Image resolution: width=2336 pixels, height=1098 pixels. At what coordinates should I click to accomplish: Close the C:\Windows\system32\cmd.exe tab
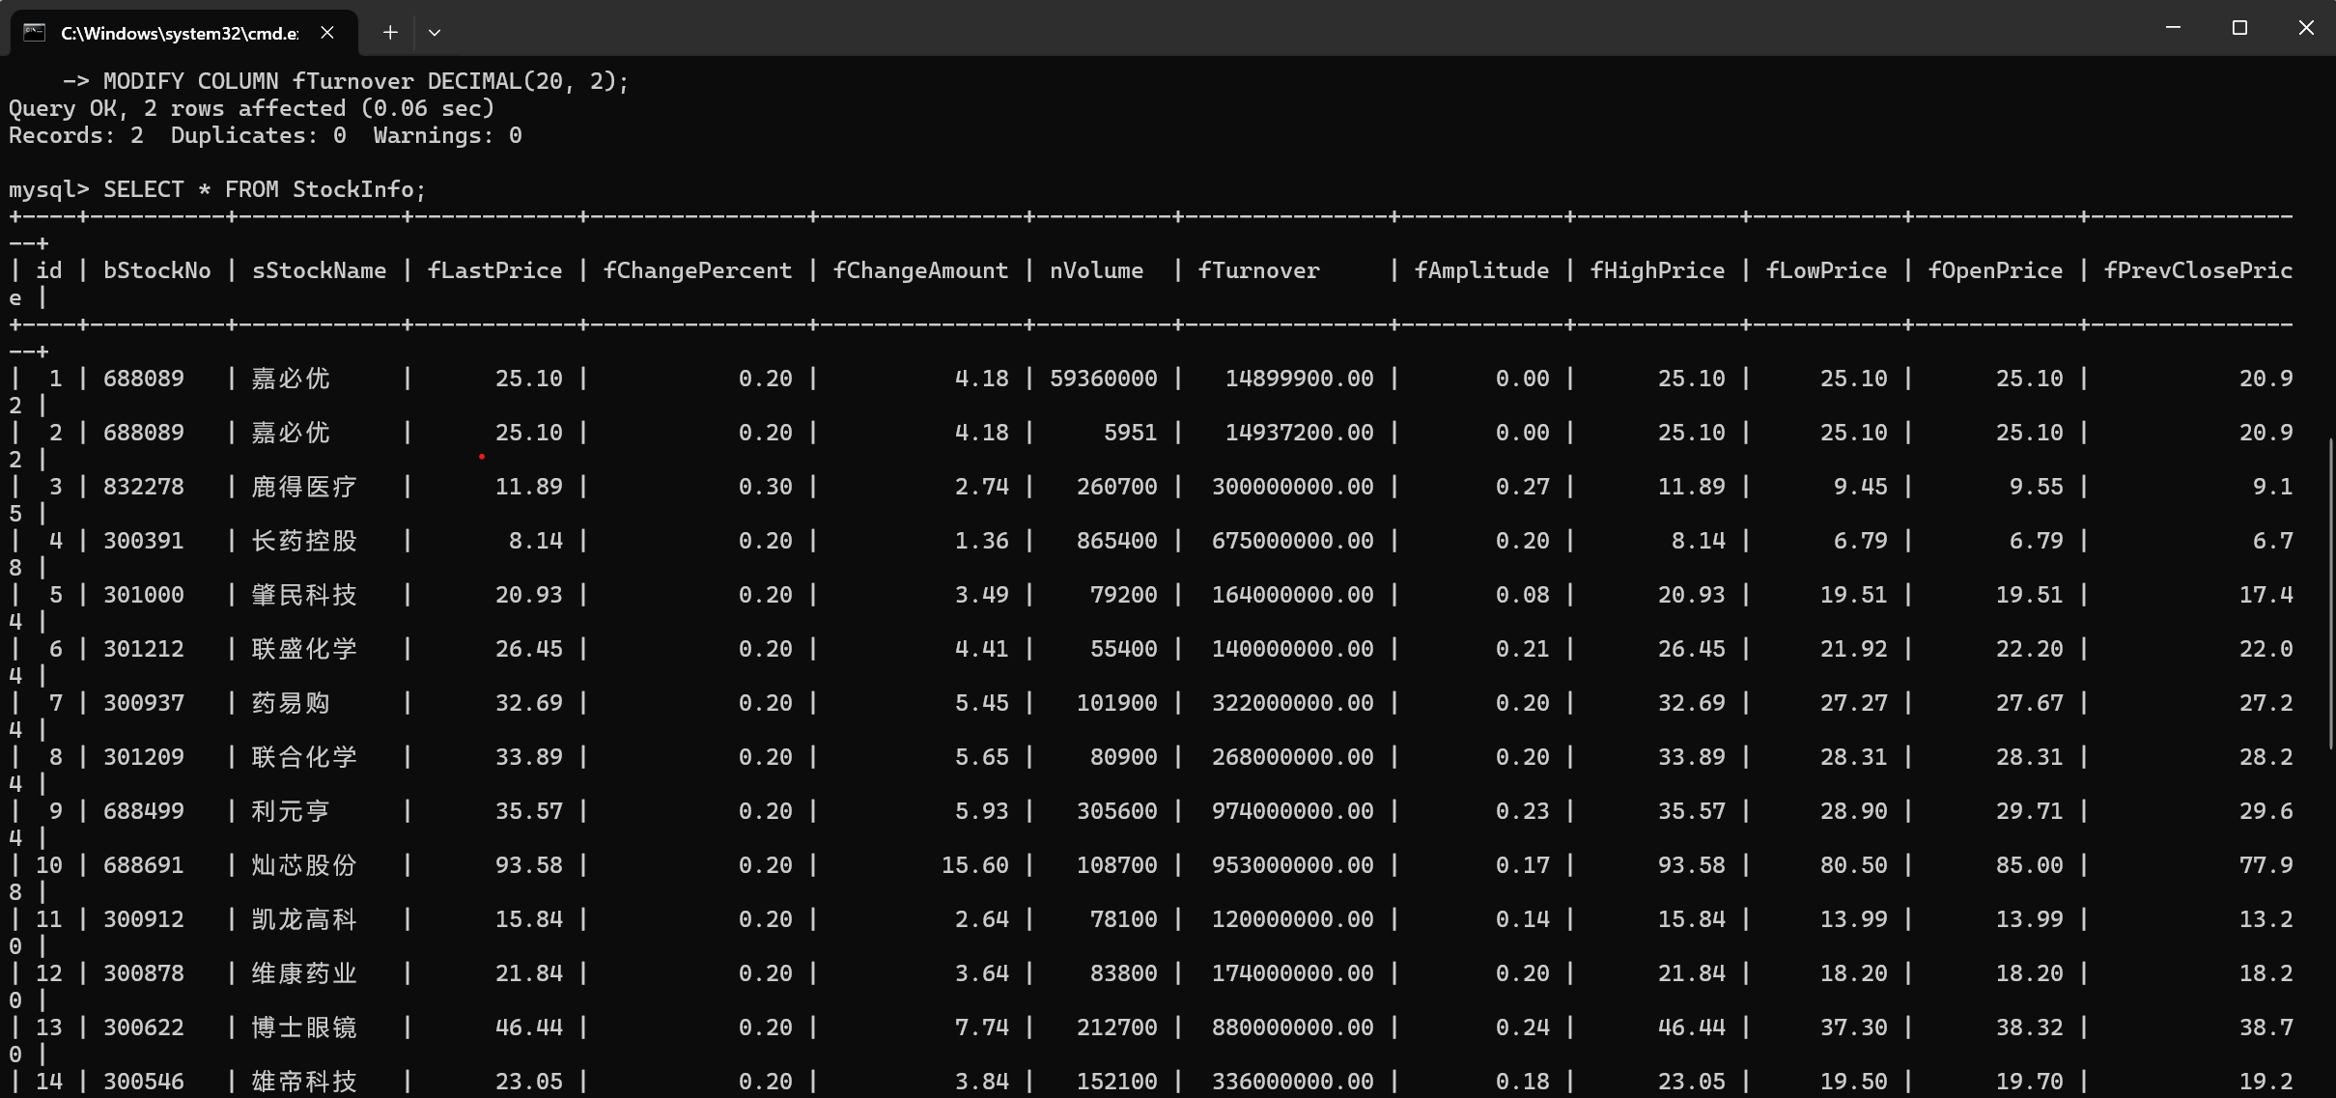[327, 33]
